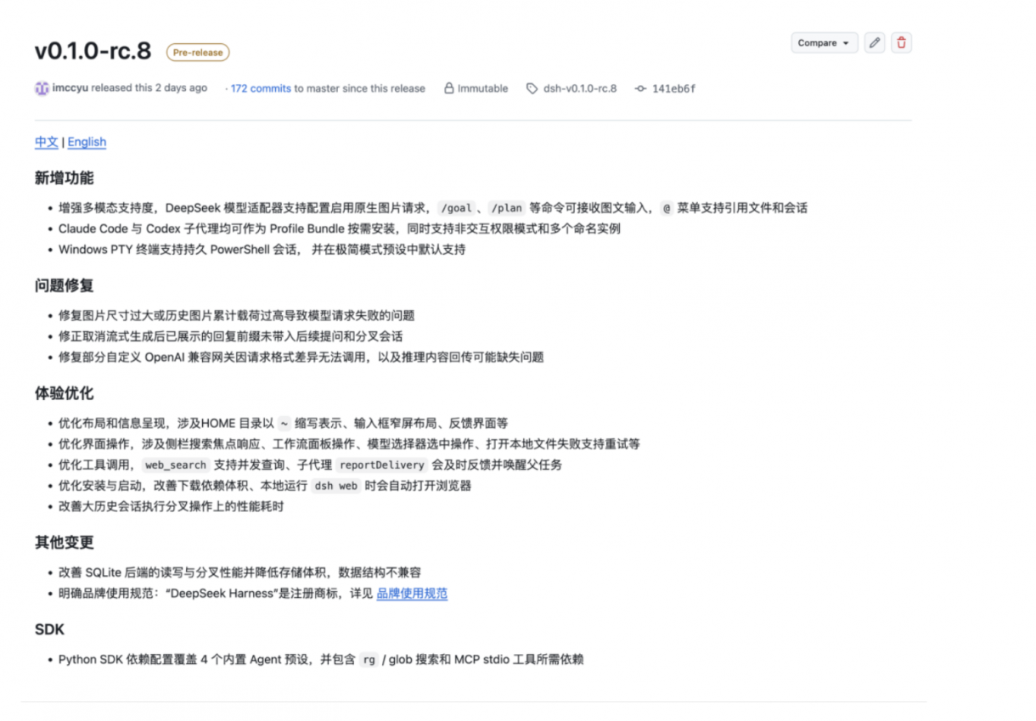The image size is (1036, 721).
Task: Click the /plan inline code
Action: point(507,208)
